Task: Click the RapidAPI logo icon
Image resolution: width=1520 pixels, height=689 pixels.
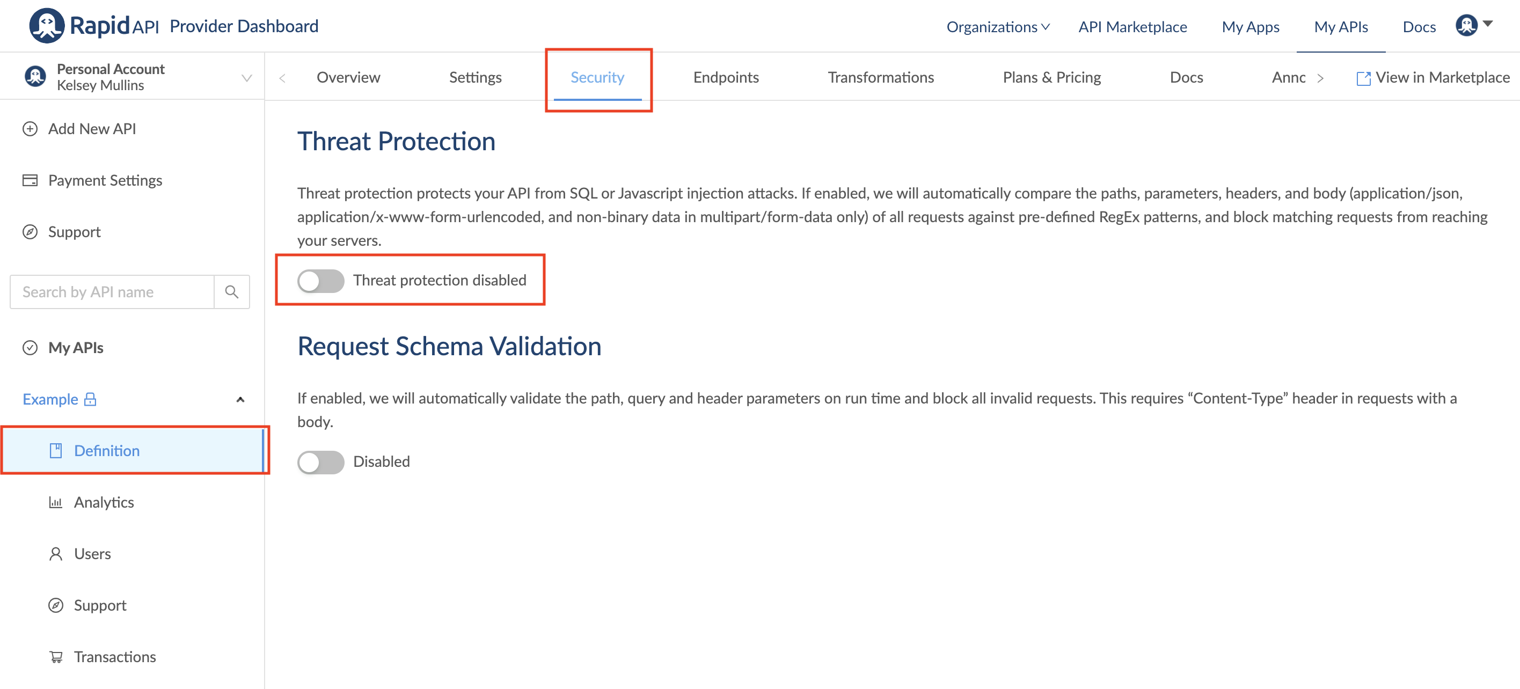Action: [x=46, y=25]
